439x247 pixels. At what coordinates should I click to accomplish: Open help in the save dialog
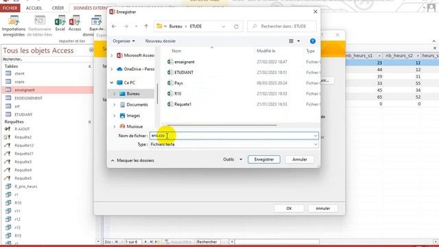[313, 41]
